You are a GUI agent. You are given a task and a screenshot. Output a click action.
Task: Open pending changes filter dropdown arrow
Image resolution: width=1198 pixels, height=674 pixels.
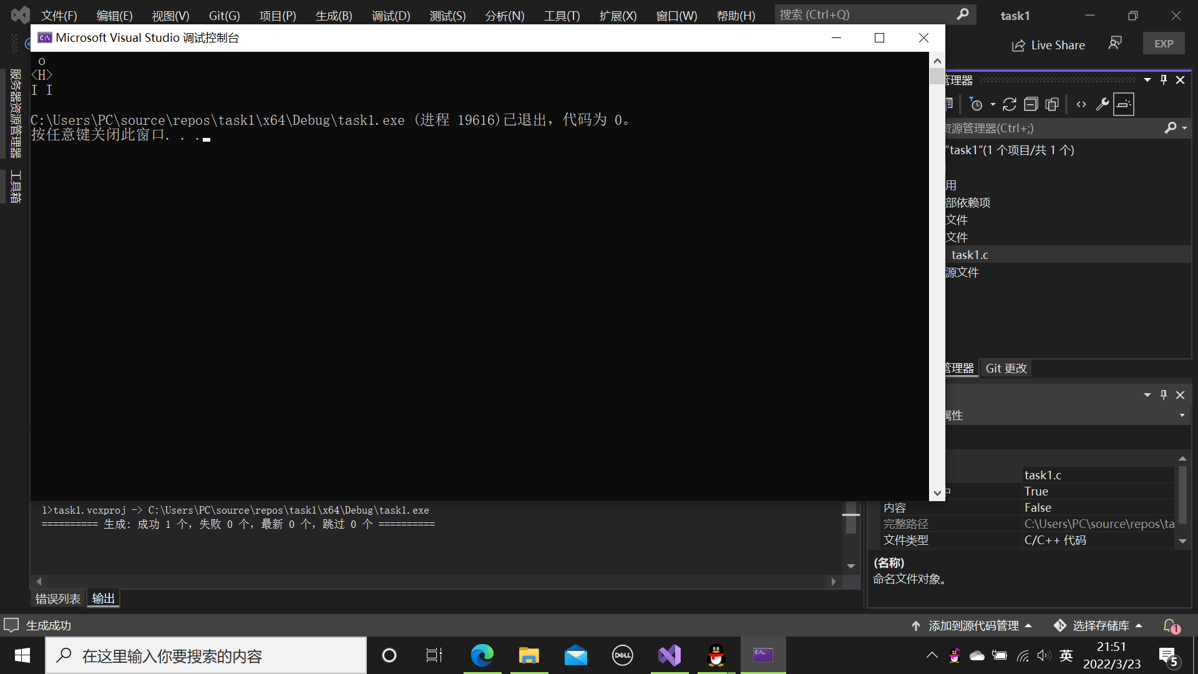point(993,104)
